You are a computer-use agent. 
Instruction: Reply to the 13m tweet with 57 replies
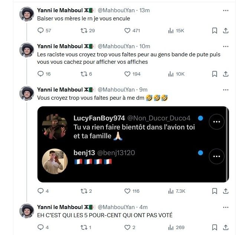pos(41,31)
